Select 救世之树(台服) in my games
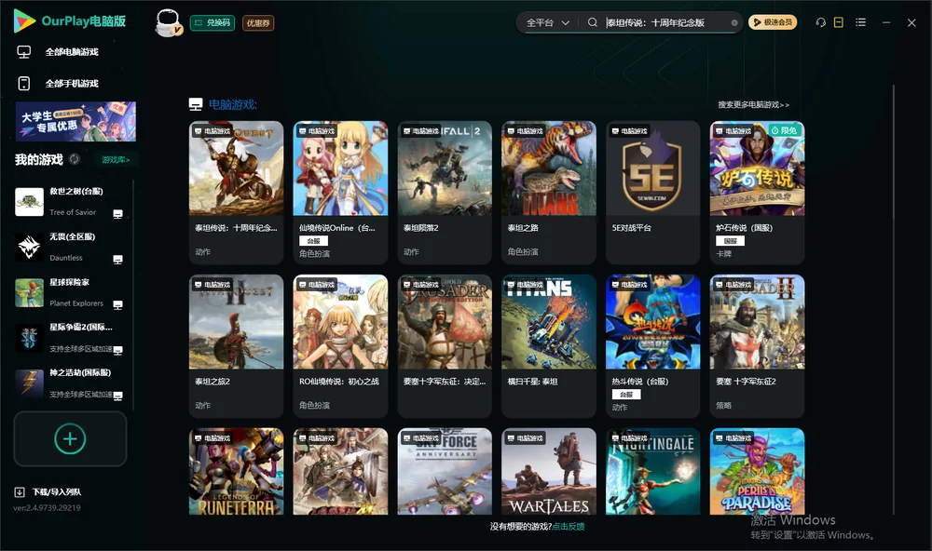Image resolution: width=932 pixels, height=551 pixels. click(70, 202)
